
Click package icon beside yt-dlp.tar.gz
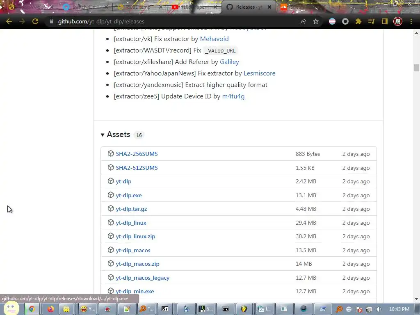click(x=111, y=209)
